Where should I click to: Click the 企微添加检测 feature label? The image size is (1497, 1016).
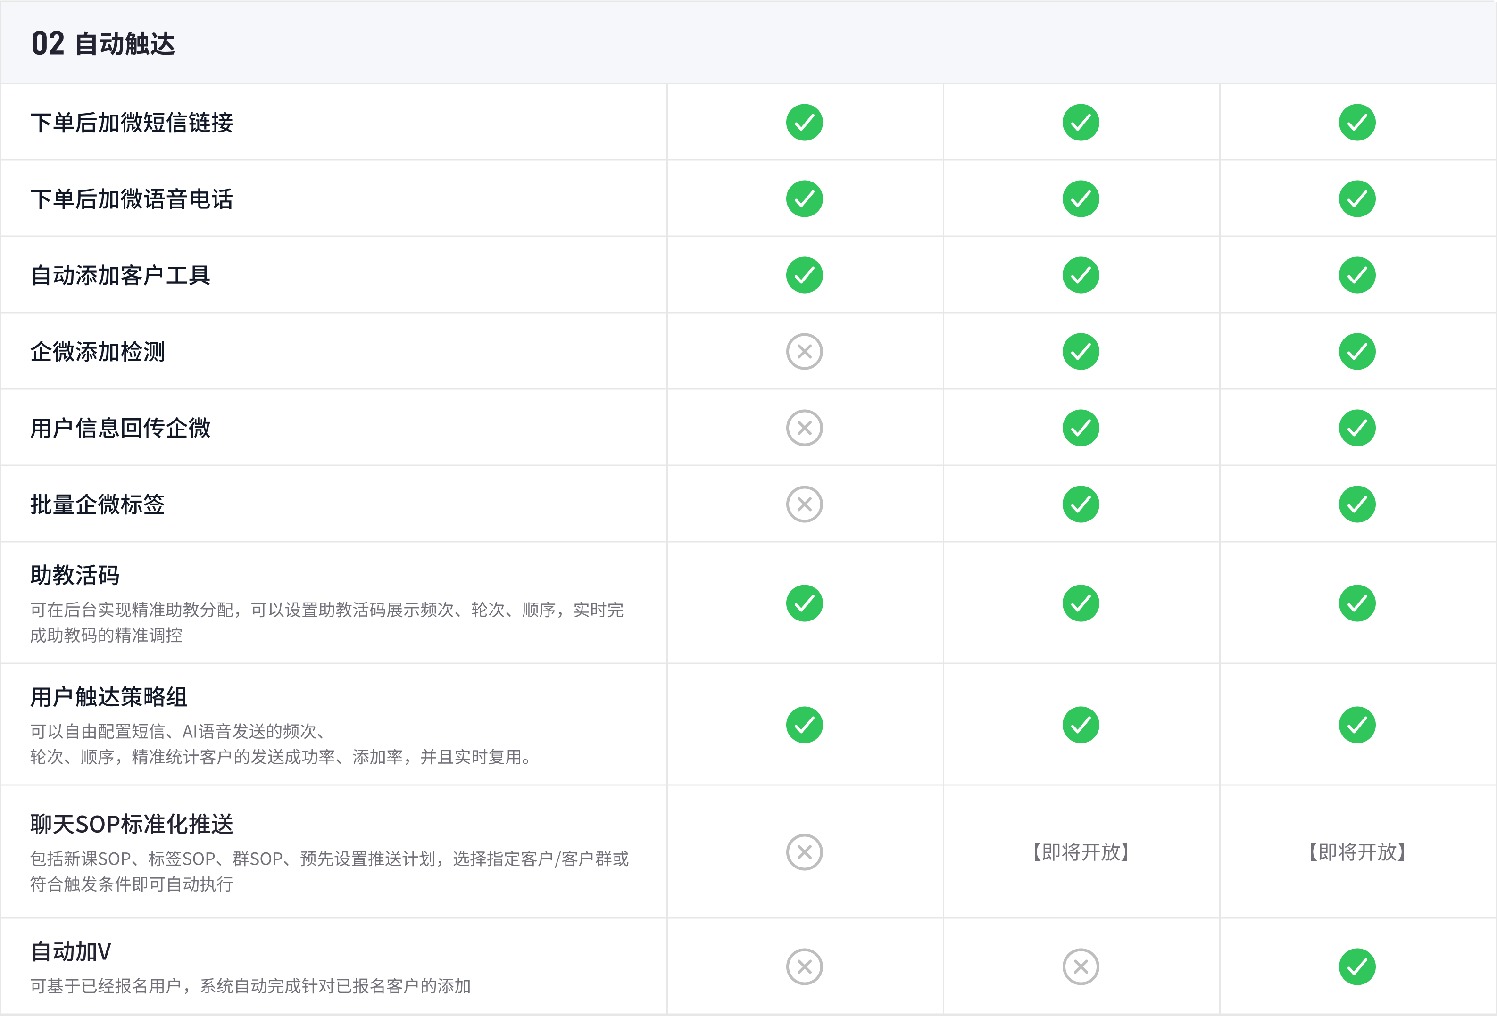coord(97,352)
